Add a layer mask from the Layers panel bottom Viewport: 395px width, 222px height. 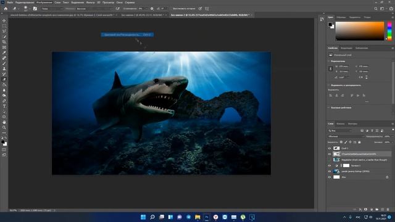(x=366, y=210)
